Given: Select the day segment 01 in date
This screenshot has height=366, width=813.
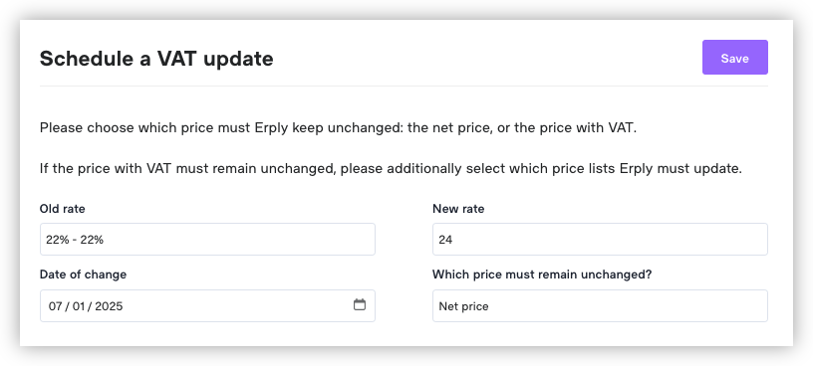Looking at the screenshot, I should point(79,306).
